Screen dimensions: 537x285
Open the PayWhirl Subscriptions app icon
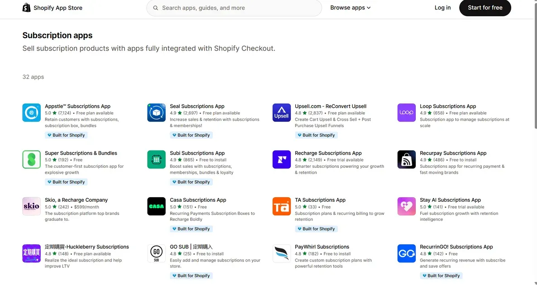tap(282, 253)
